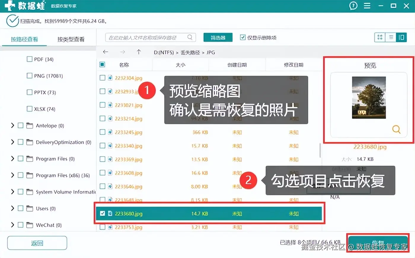Select the 2233753.jpg file row
This screenshot has width=415, height=258.
point(209,227)
